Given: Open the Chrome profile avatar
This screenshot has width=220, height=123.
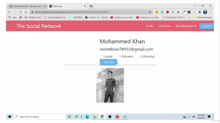Looking at the screenshot, I should [x=205, y=12].
